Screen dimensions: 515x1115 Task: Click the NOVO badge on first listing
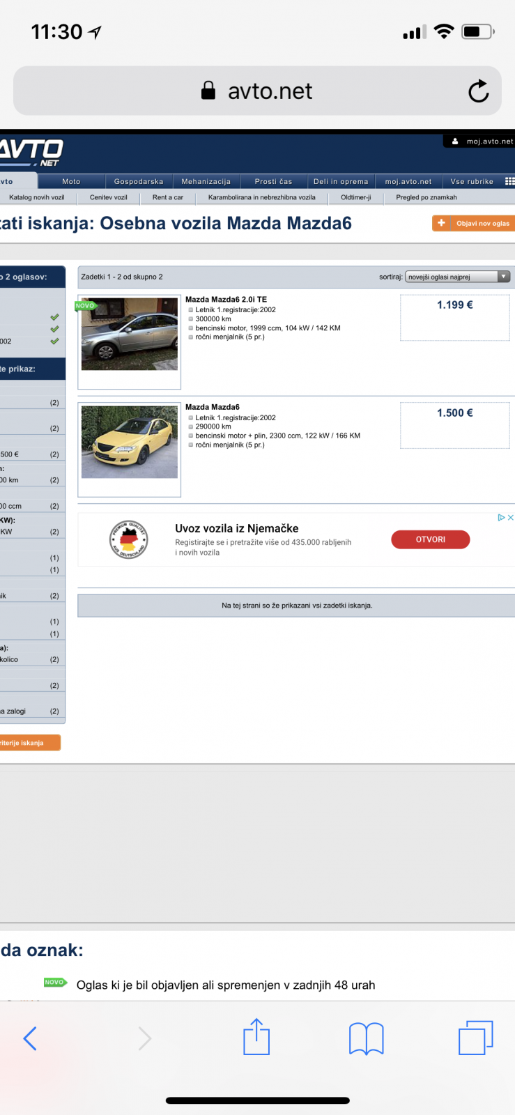85,305
